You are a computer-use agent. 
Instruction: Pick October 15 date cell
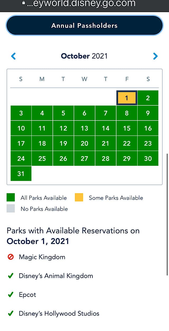[x=127, y=128]
